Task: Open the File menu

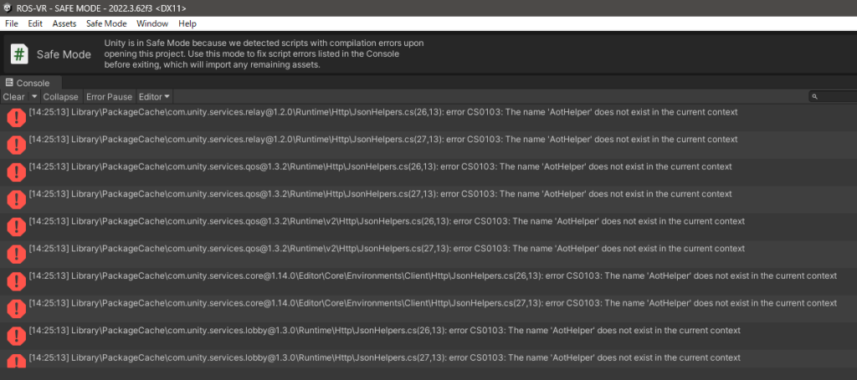Action: coord(13,24)
